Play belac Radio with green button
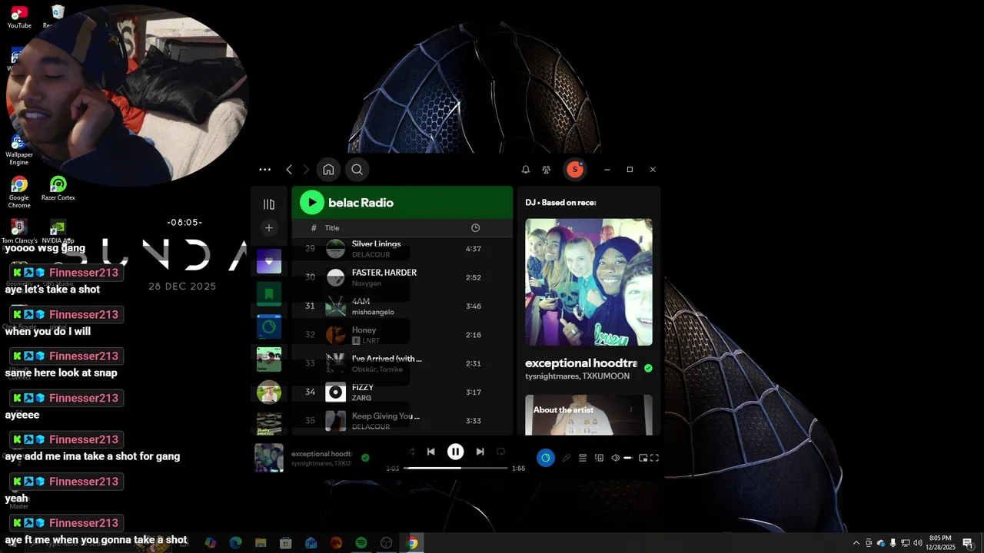The image size is (984, 553). point(311,203)
